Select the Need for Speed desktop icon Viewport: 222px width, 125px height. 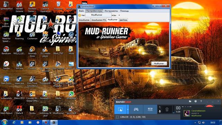tap(6, 37)
